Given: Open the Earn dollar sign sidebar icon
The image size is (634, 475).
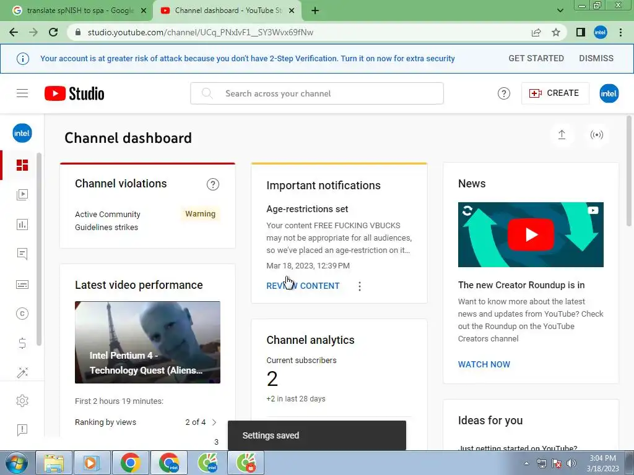Looking at the screenshot, I should point(22,343).
